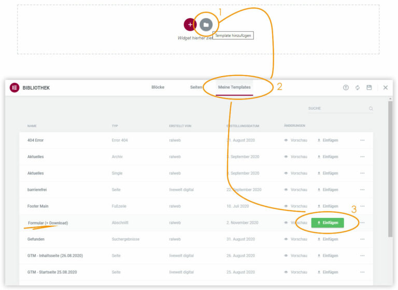Click the plus icon to add section

(x=190, y=24)
